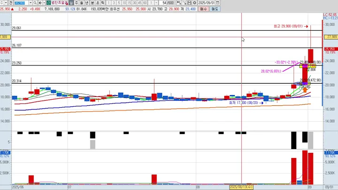338x190 pixels.
Task: Click the 193,035백만 trading value text
Action: pos(100,9)
